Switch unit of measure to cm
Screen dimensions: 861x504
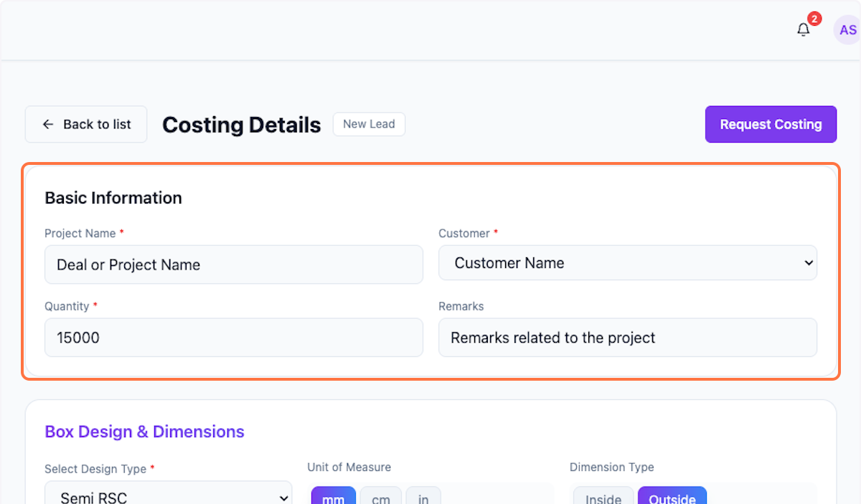click(381, 497)
